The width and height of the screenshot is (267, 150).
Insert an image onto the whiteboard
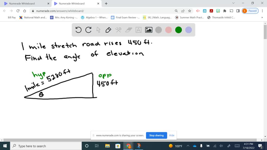pos(148,30)
